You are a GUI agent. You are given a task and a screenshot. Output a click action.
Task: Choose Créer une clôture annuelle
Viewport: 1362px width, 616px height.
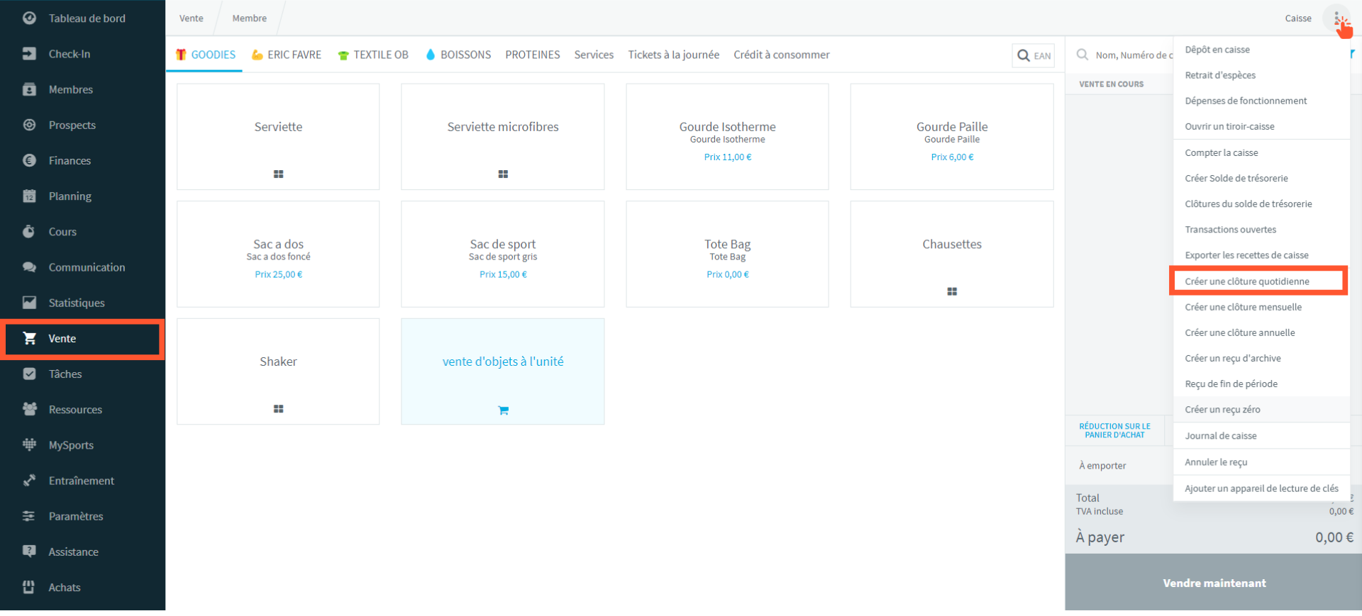tap(1261, 332)
